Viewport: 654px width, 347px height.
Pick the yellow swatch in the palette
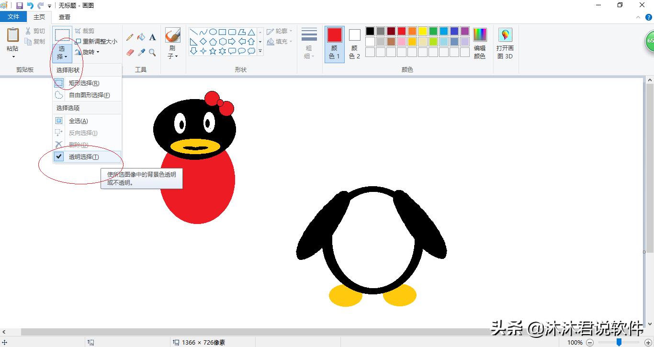[423, 31]
